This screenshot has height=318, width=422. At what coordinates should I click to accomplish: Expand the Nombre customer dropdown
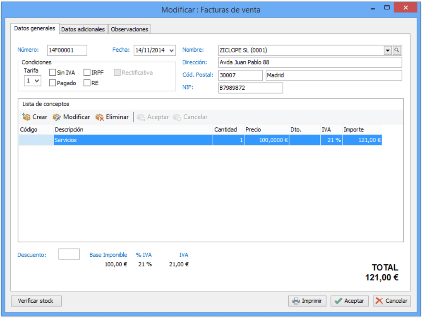[x=387, y=50]
